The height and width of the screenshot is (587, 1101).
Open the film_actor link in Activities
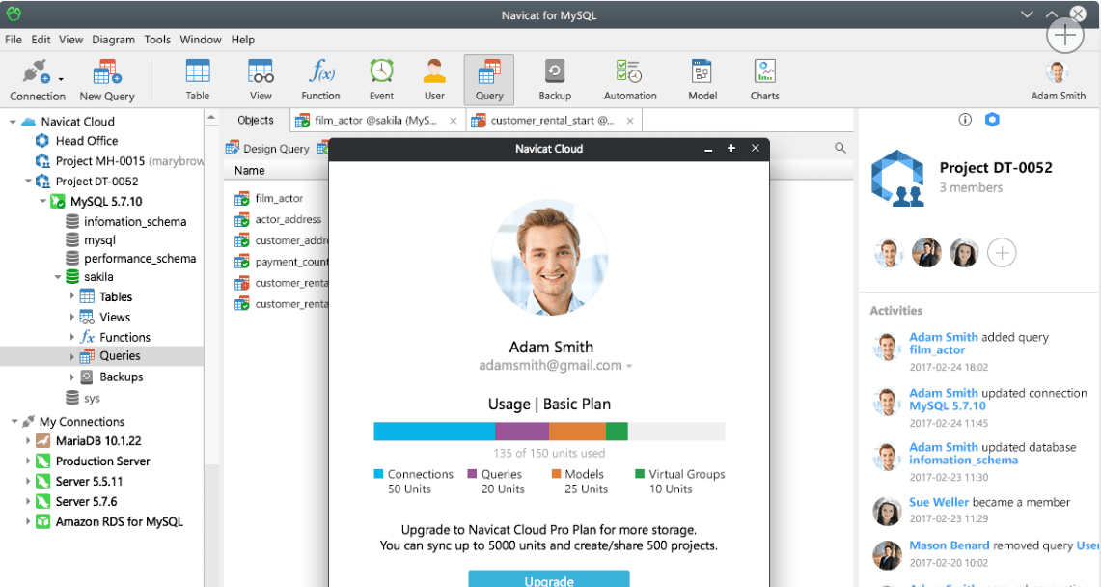click(x=937, y=349)
